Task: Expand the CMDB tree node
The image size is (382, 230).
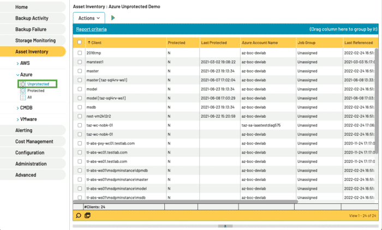Action: [x=17, y=108]
